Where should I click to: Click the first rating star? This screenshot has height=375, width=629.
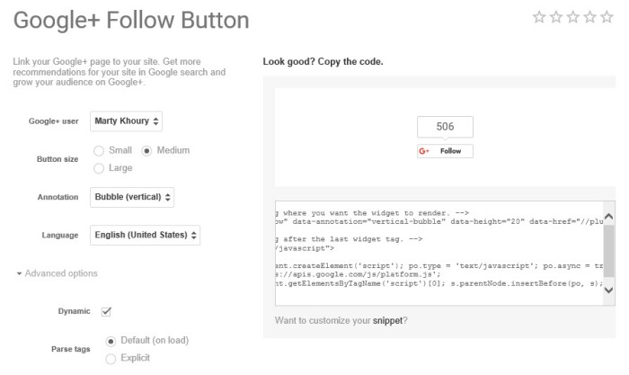(539, 17)
